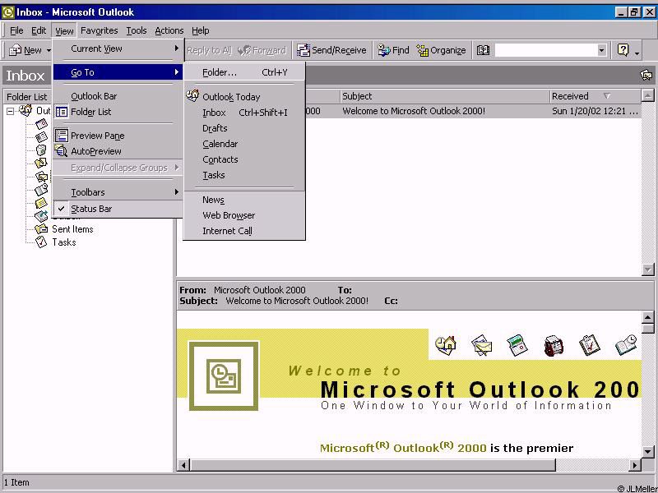Sort by Received column header
This screenshot has height=493, width=658.
595,96
